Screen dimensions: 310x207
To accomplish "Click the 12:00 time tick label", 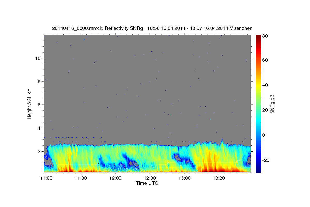I will point(115,178).
